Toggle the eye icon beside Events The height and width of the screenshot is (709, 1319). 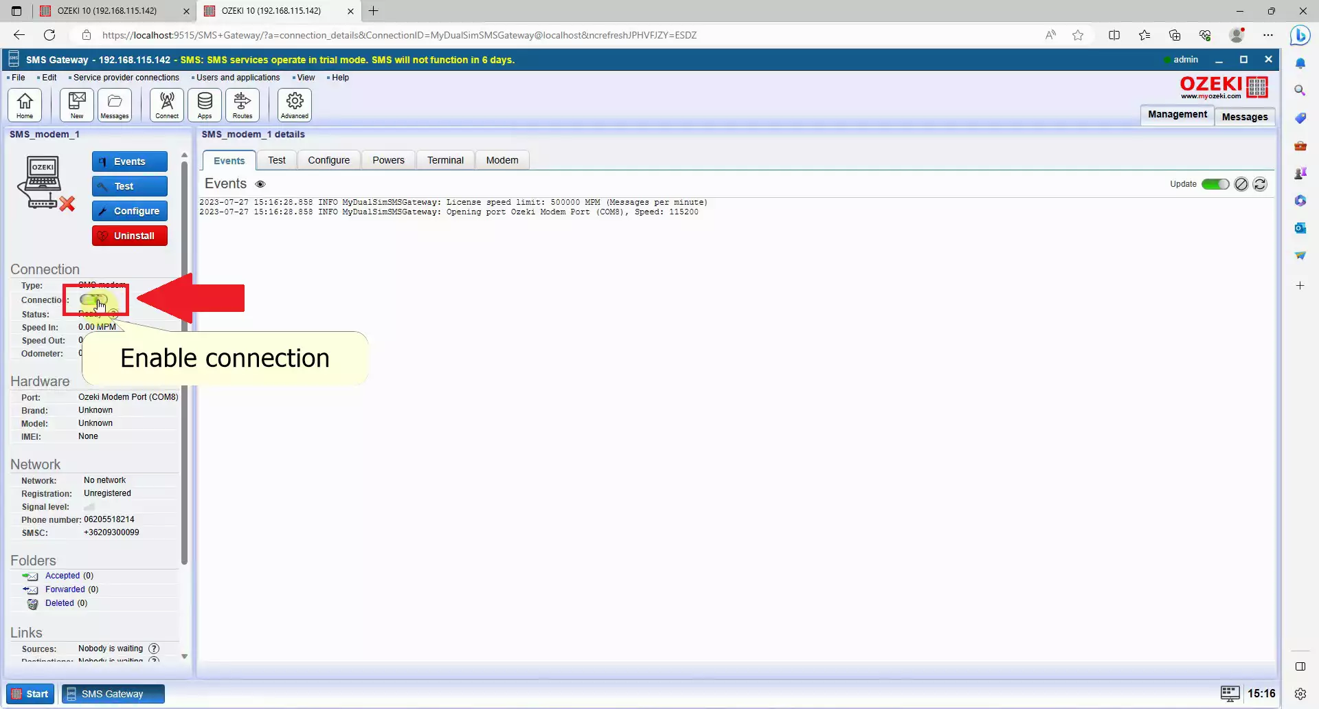(x=260, y=184)
